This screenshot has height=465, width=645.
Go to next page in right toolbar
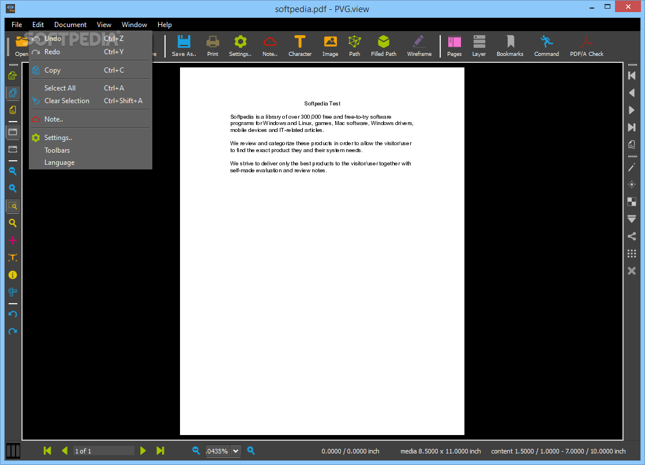[632, 110]
